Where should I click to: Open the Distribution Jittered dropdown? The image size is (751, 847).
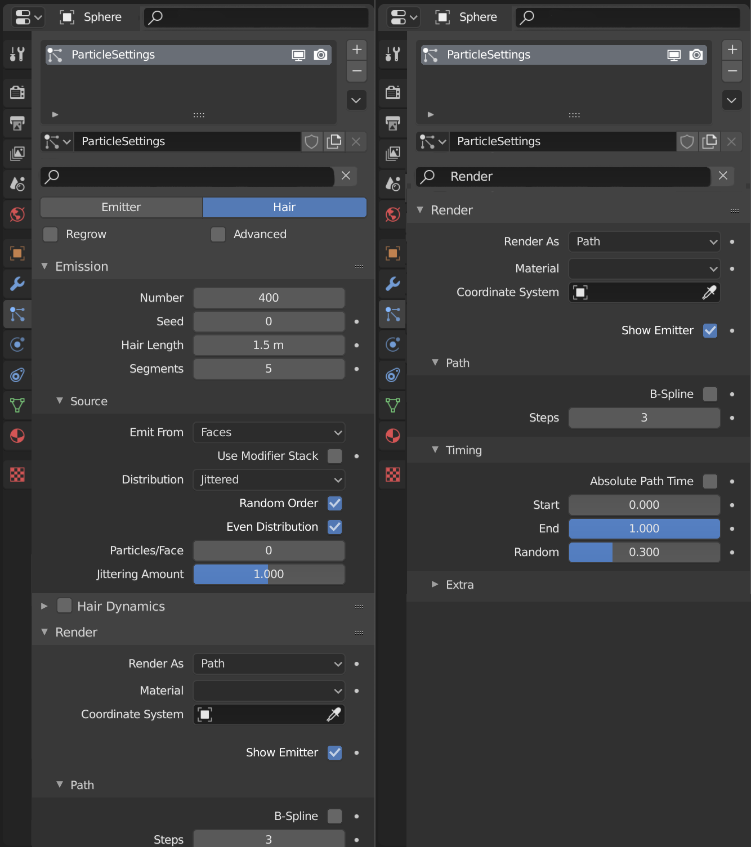(x=269, y=479)
